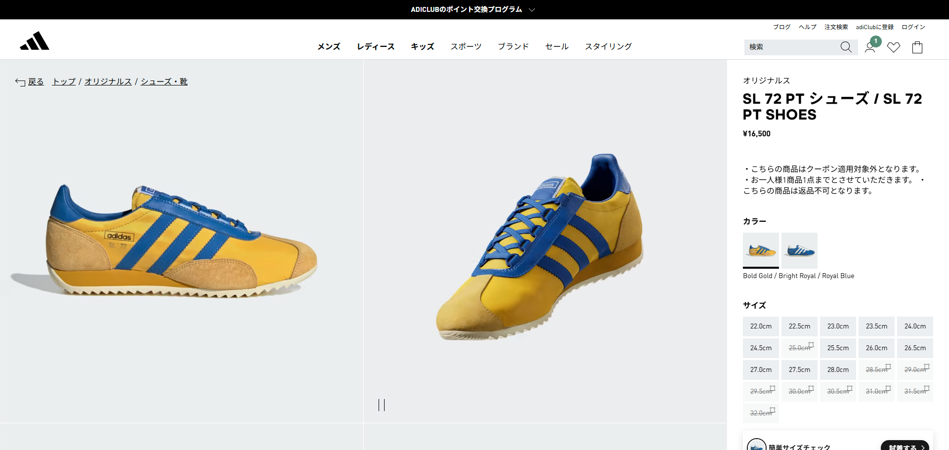Go back via the 戻る link
Viewport: 949px width, 450px height.
36,82
